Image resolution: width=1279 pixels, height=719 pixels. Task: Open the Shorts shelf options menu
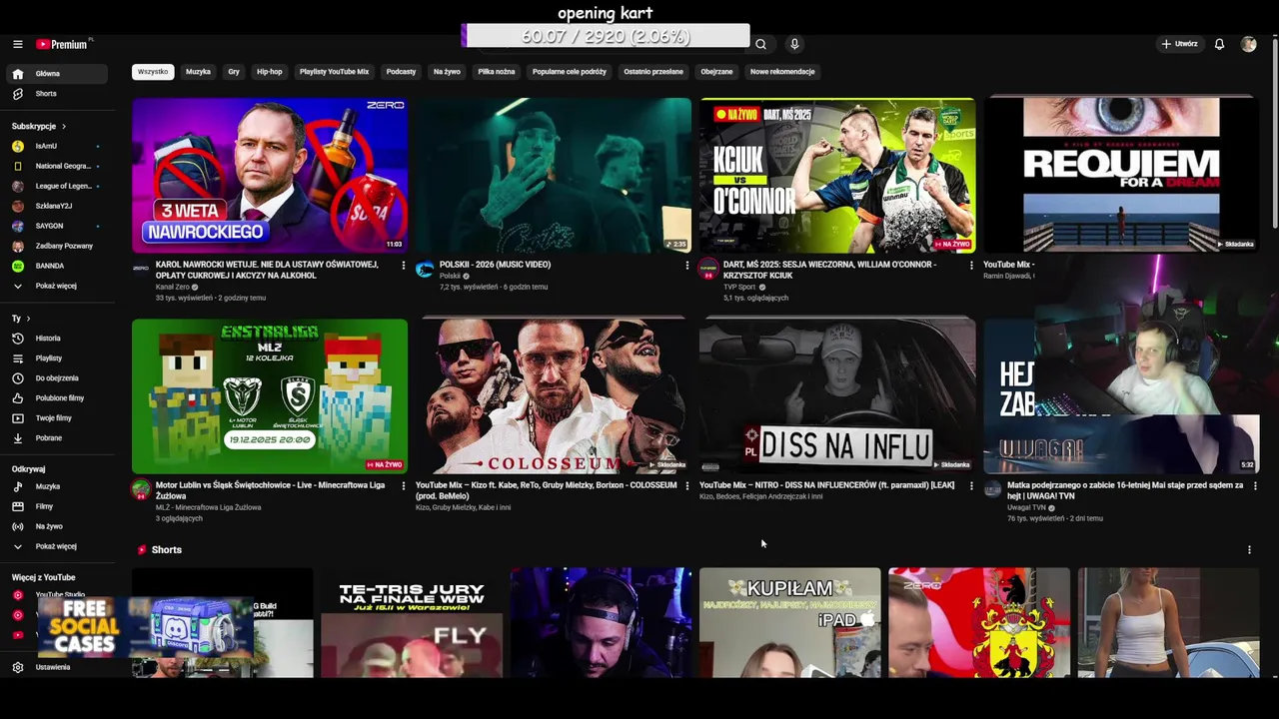(1249, 550)
